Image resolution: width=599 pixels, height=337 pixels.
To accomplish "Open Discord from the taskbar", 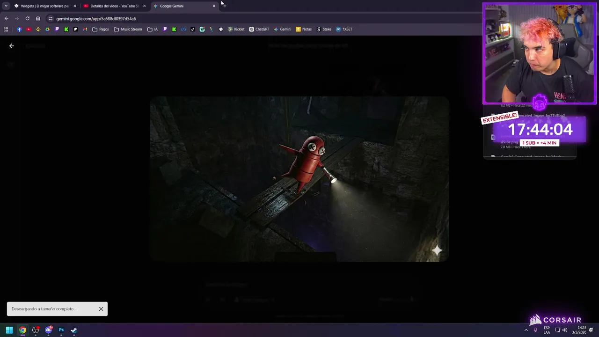I will click(48, 330).
